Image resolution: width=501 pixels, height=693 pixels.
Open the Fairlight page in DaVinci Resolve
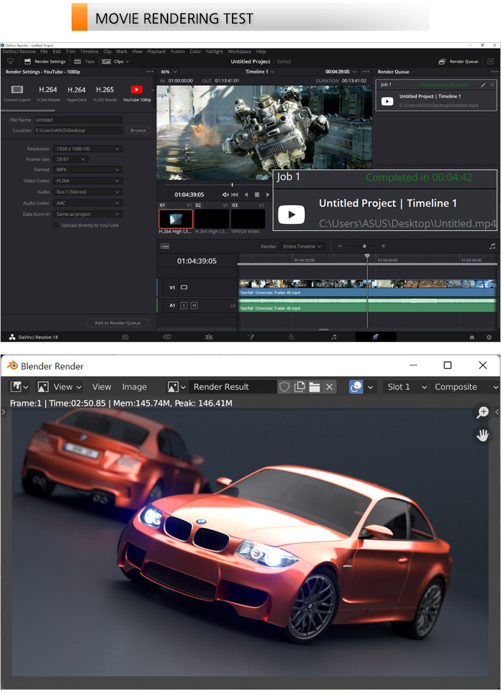click(334, 337)
